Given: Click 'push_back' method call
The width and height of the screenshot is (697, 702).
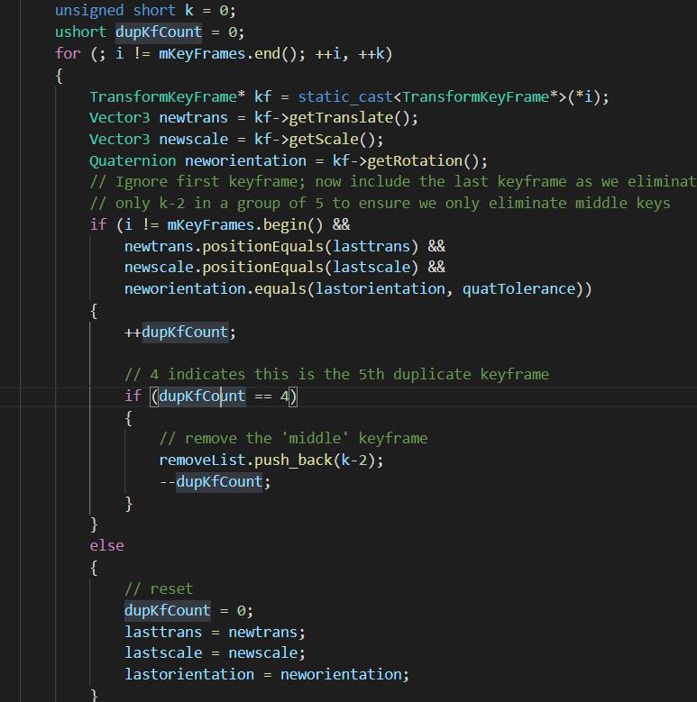Looking at the screenshot, I should (293, 460).
